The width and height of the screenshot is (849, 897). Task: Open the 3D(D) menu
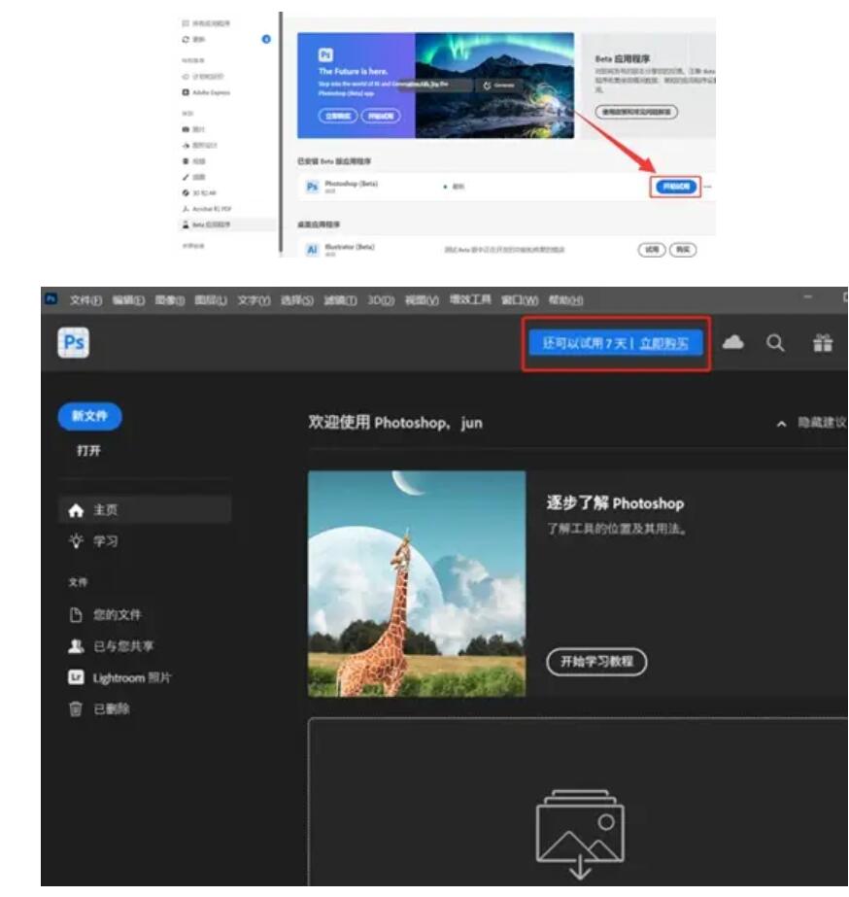click(x=381, y=299)
